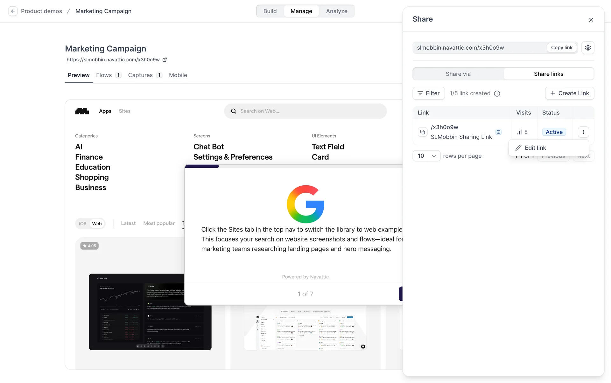Toggle to iOS in platform switch
611x383 pixels.
83,224
